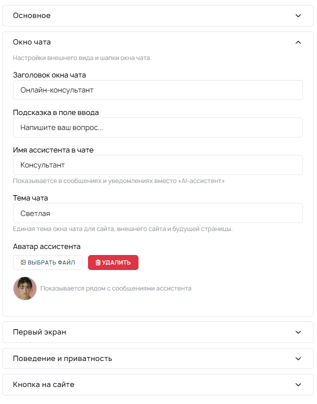This screenshot has width=317, height=404.
Task: Expand Основное using its chevron arrow
Action: coord(298,15)
